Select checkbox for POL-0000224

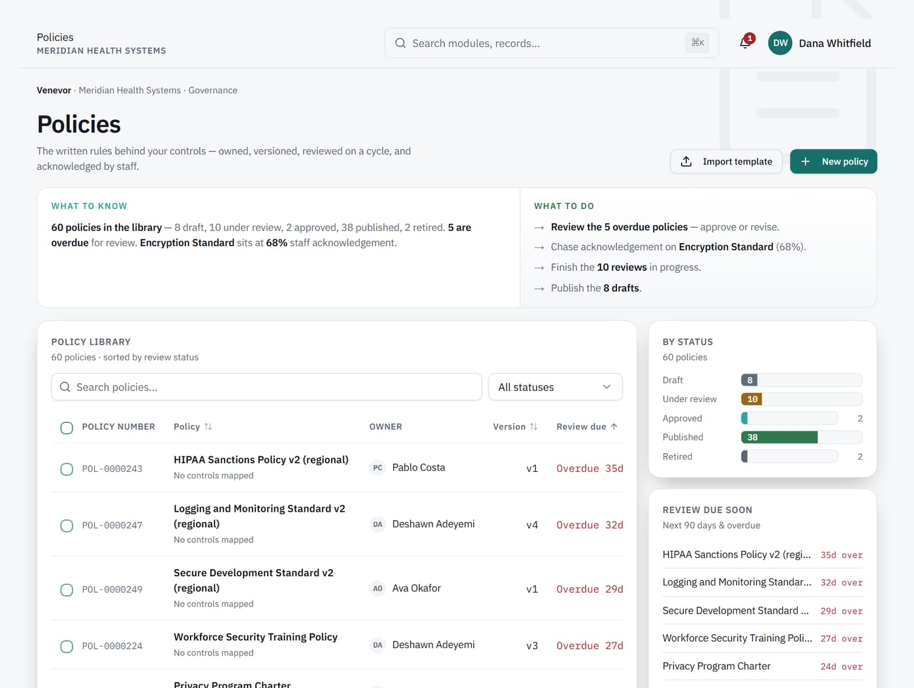point(67,646)
